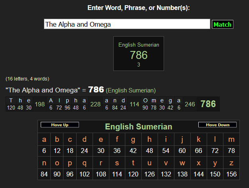The width and height of the screenshot is (249, 188).
Task: Select letter 'm' in cipher table
Action: tap(231, 139)
